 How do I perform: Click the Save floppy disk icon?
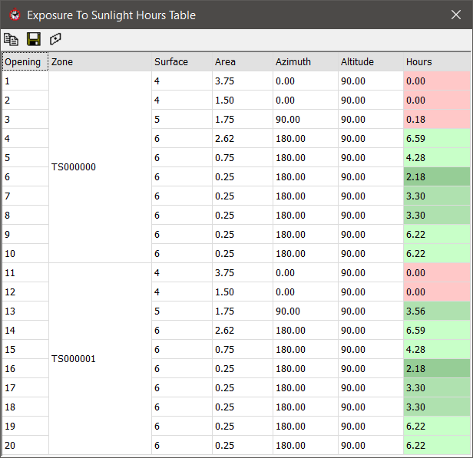pos(33,39)
